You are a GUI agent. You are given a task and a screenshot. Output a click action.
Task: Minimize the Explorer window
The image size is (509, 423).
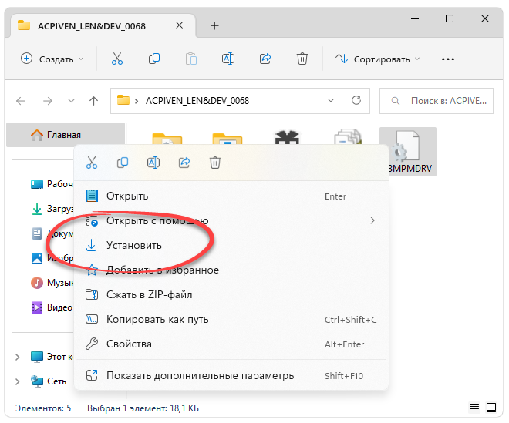[415, 18]
